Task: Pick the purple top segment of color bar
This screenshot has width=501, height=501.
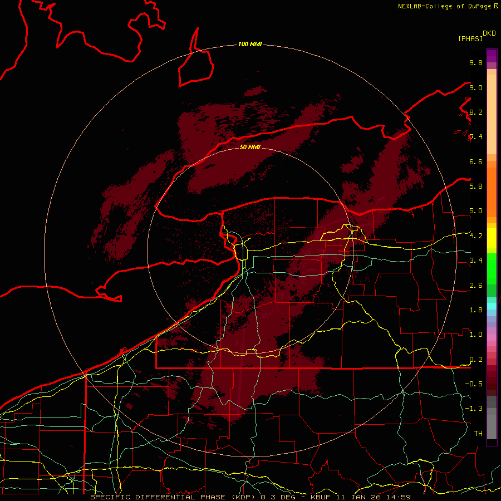Action: point(492,56)
